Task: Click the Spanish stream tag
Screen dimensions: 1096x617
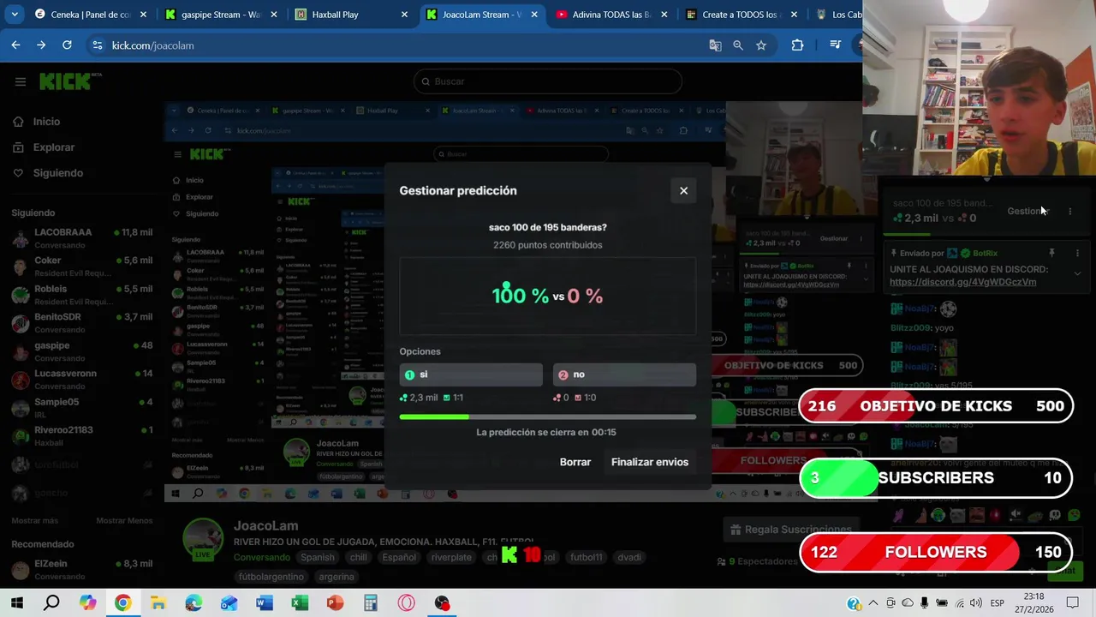Action: 317,557
